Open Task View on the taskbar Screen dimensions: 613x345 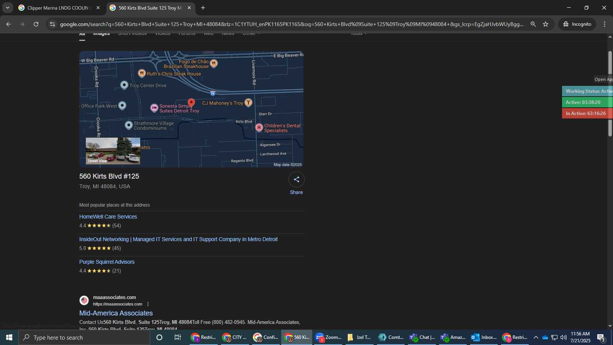point(178,337)
